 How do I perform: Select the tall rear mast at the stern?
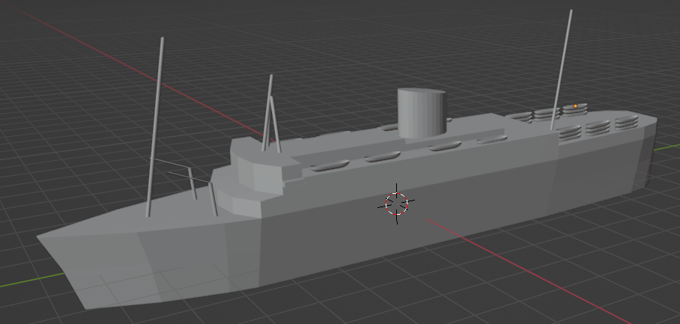click(562, 70)
